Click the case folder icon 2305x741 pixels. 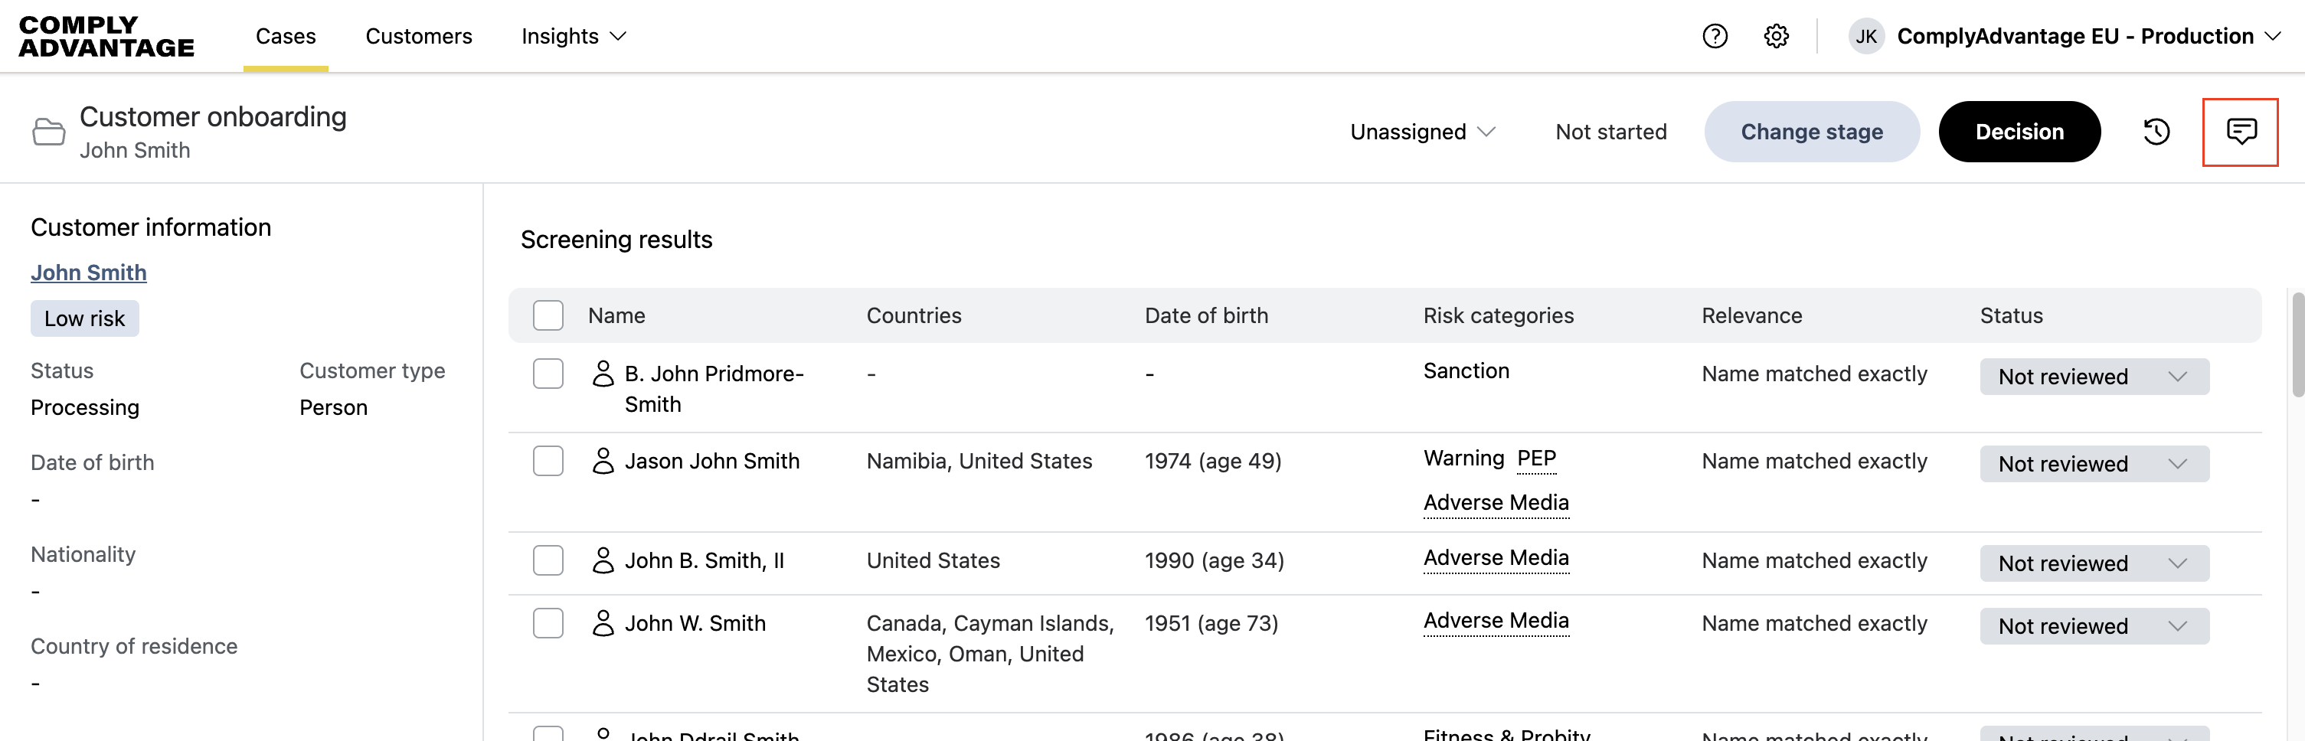click(x=48, y=132)
